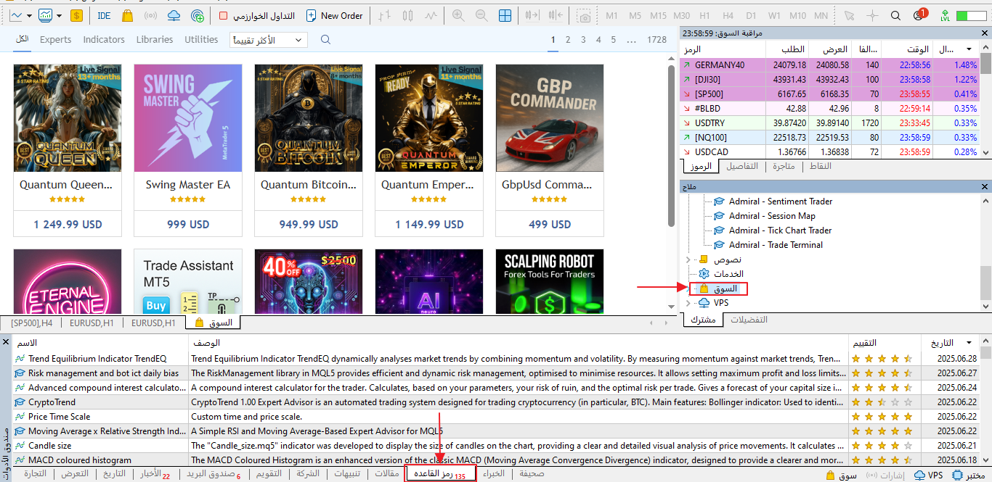
Task: Open the account icon with notification badge
Action: coord(919,14)
